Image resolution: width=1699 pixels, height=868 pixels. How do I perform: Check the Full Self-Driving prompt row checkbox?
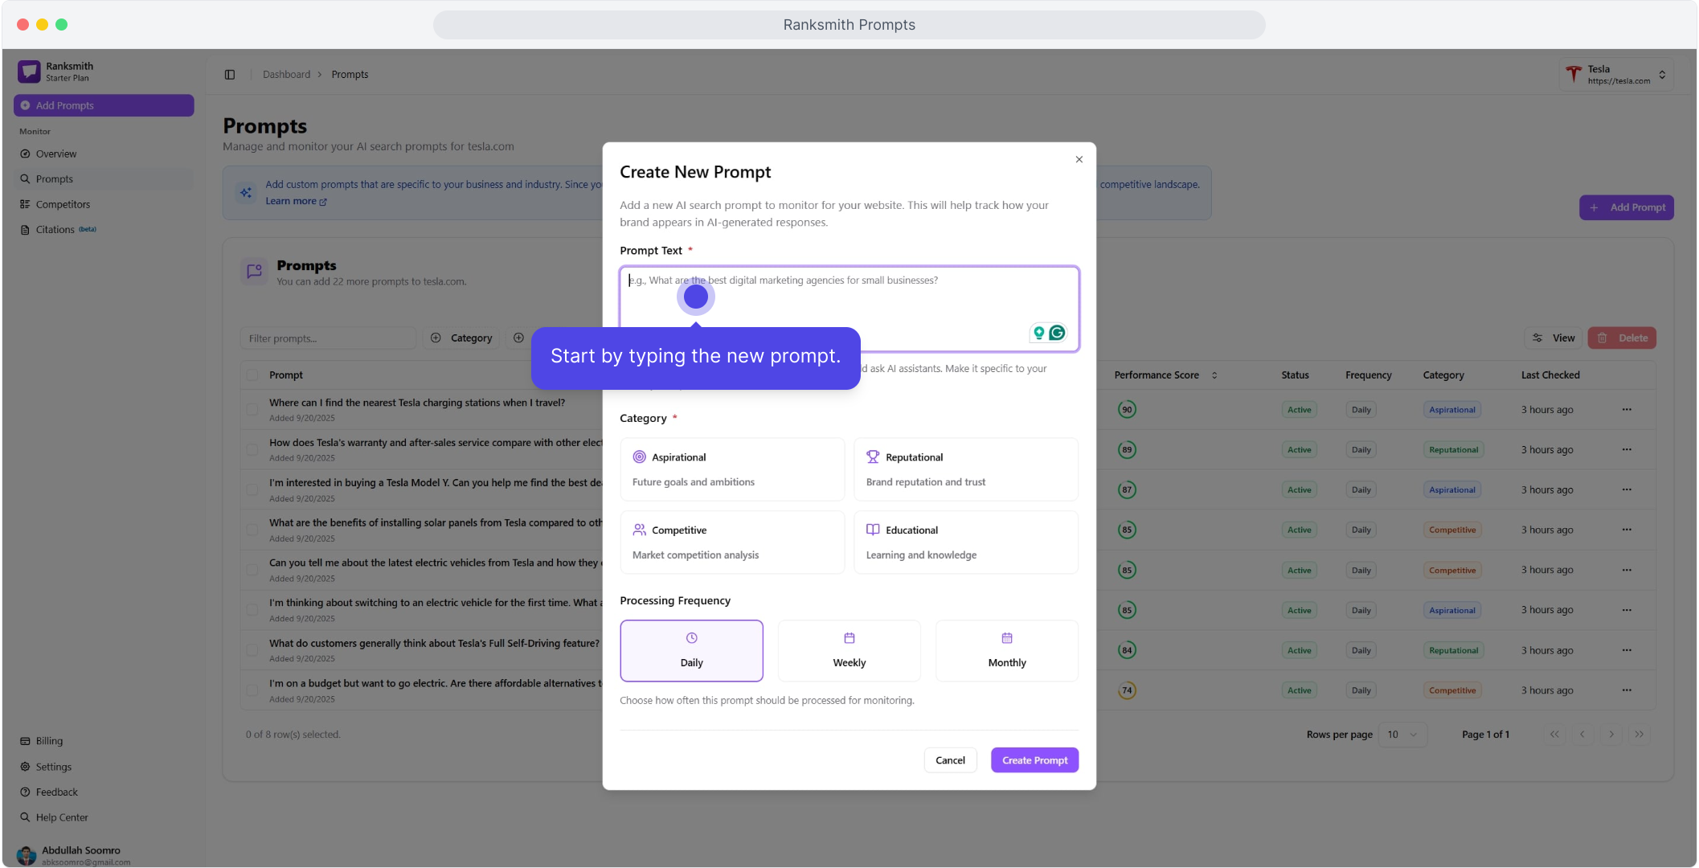click(x=252, y=651)
